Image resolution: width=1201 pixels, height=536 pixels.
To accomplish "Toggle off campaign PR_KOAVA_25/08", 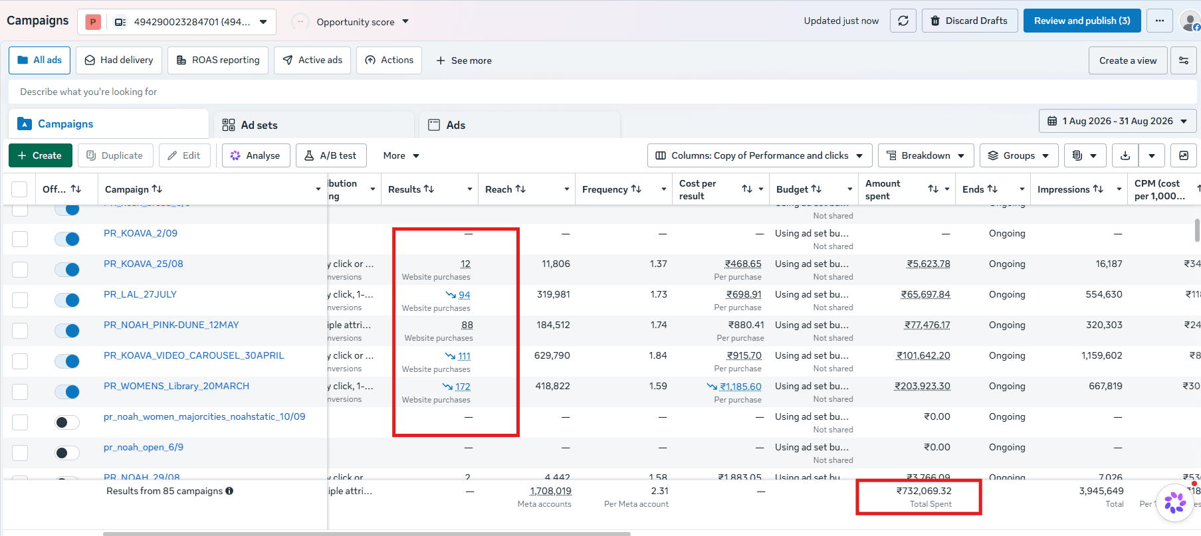I will click(x=67, y=269).
